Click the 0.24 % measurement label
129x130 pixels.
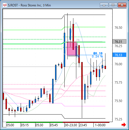pyautogui.click(x=97, y=56)
